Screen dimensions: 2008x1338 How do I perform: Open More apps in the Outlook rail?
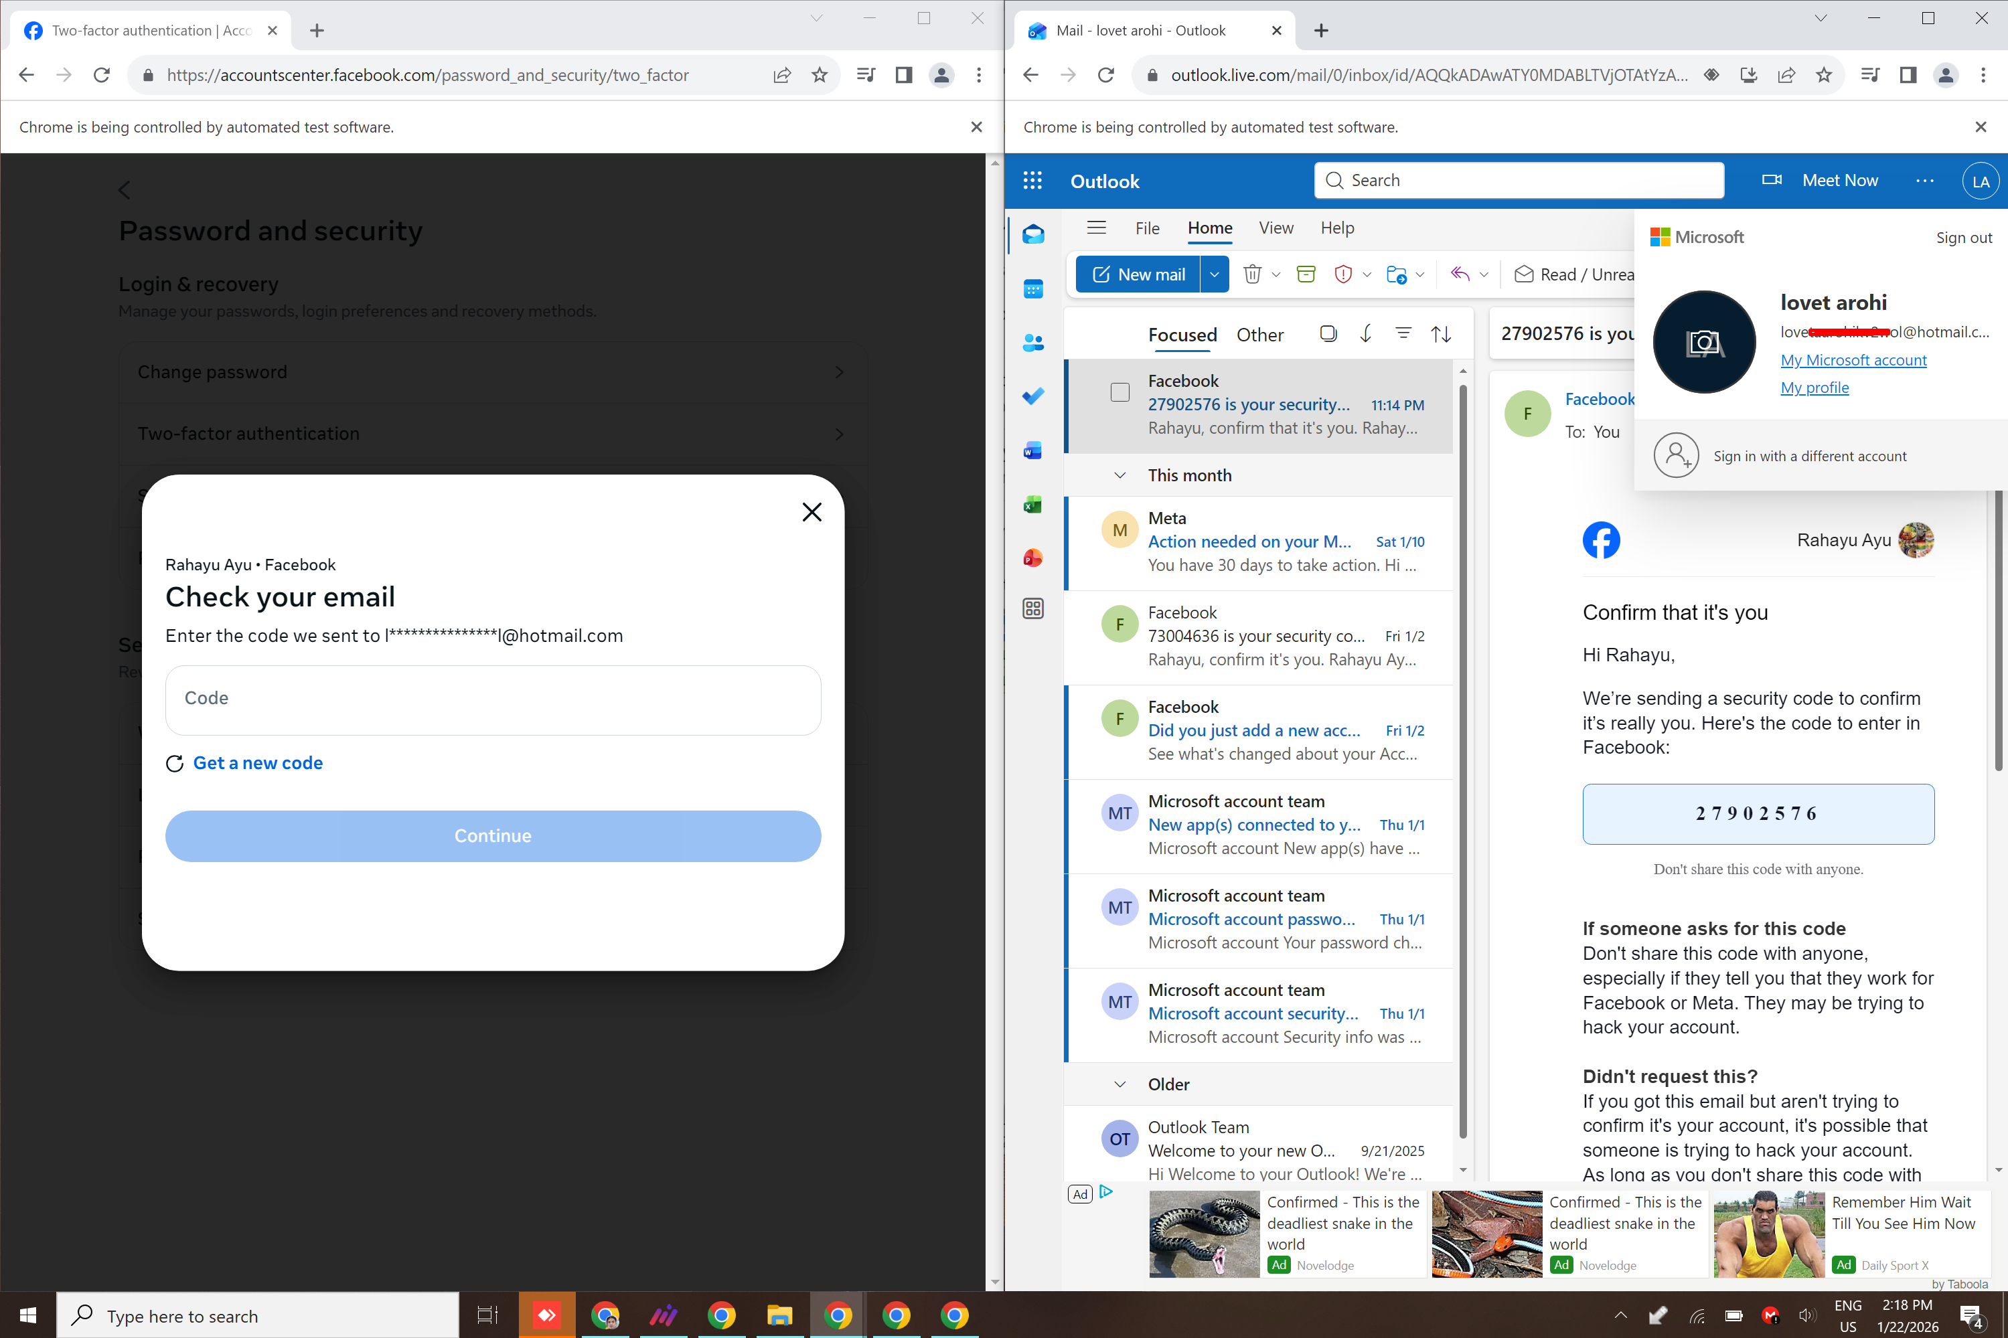pos(1033,608)
